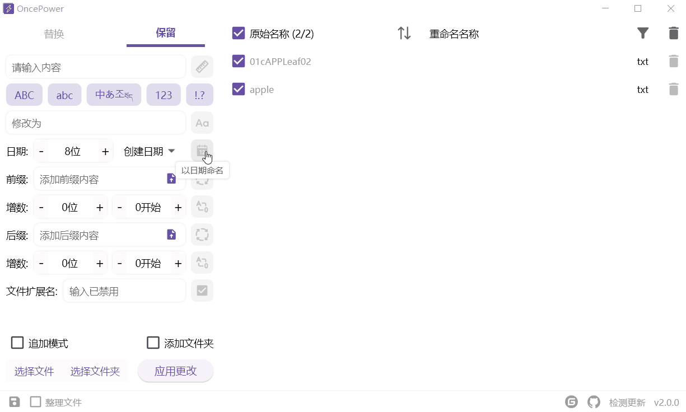Click the 应用更改 button
This screenshot has height=412, width=686.
click(x=175, y=371)
